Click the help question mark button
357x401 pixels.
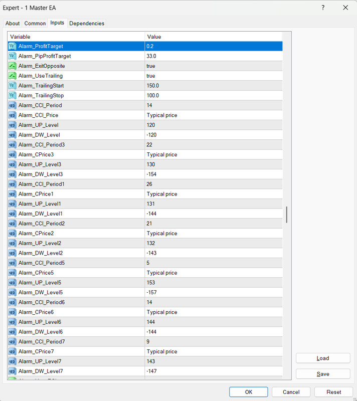coord(323,8)
